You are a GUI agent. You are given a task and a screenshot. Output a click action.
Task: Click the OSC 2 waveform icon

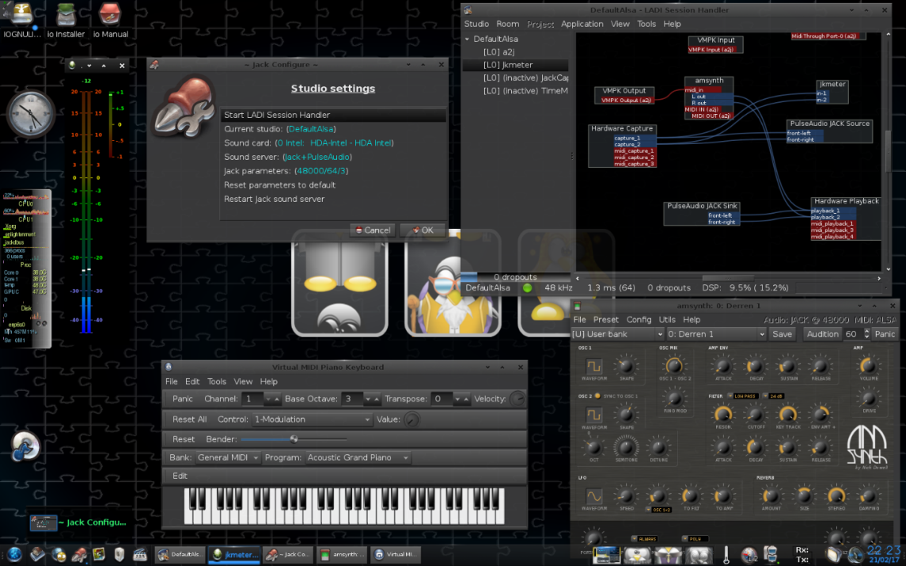coord(593,414)
